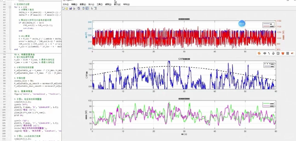Toggle Chinese/English mode on Sogou bar
The image size is (296, 141).
pos(265,54)
